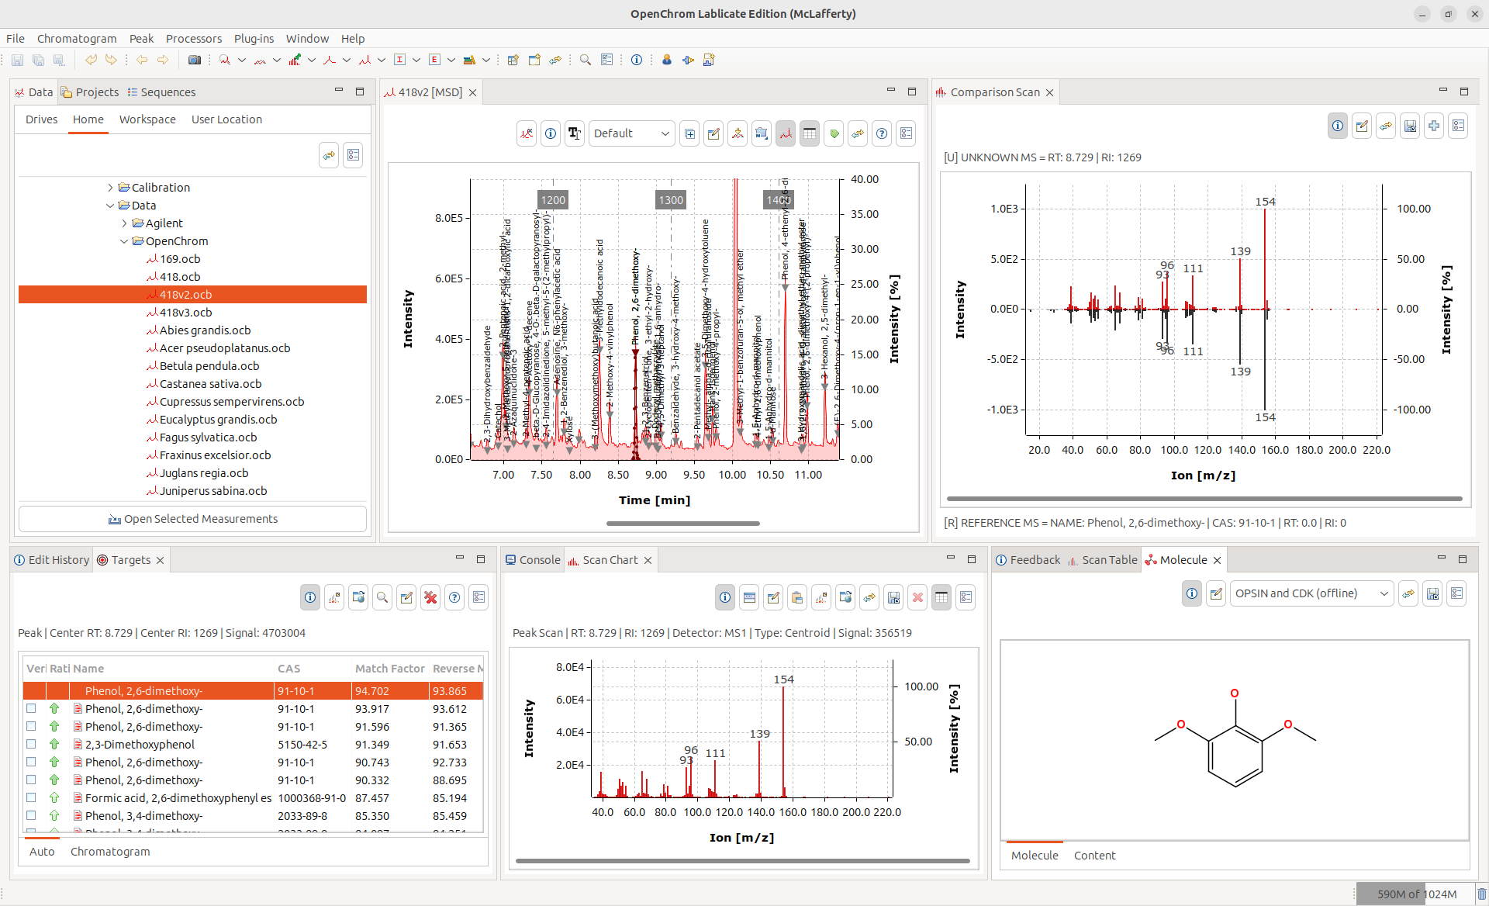Screen dimensions: 1489x906
Task: Click the blue plus icon in Comparison Scan
Action: (1434, 126)
